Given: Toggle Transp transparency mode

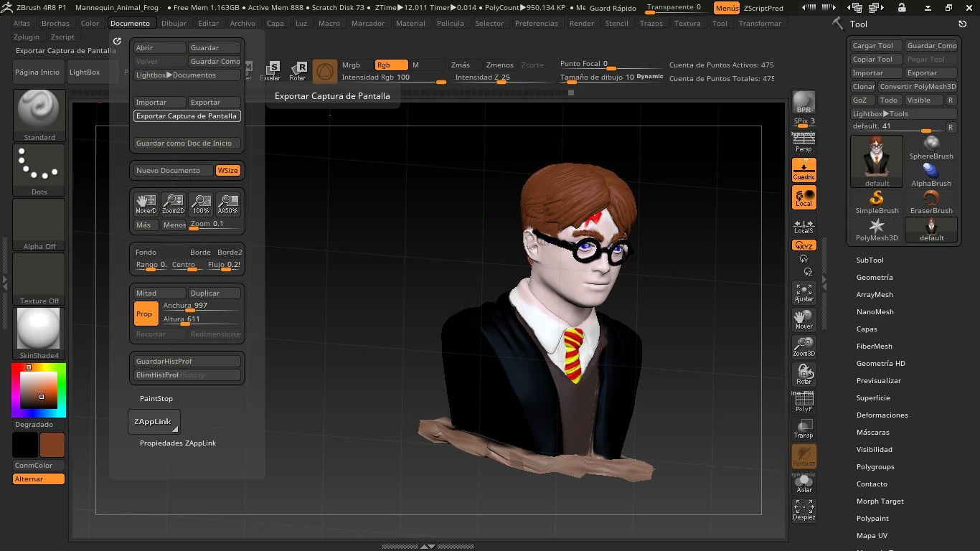Looking at the screenshot, I should tap(804, 429).
